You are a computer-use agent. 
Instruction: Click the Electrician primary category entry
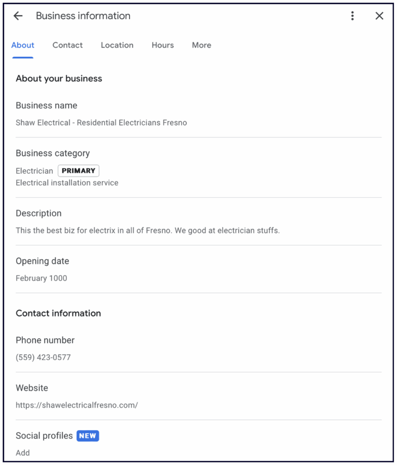(34, 171)
